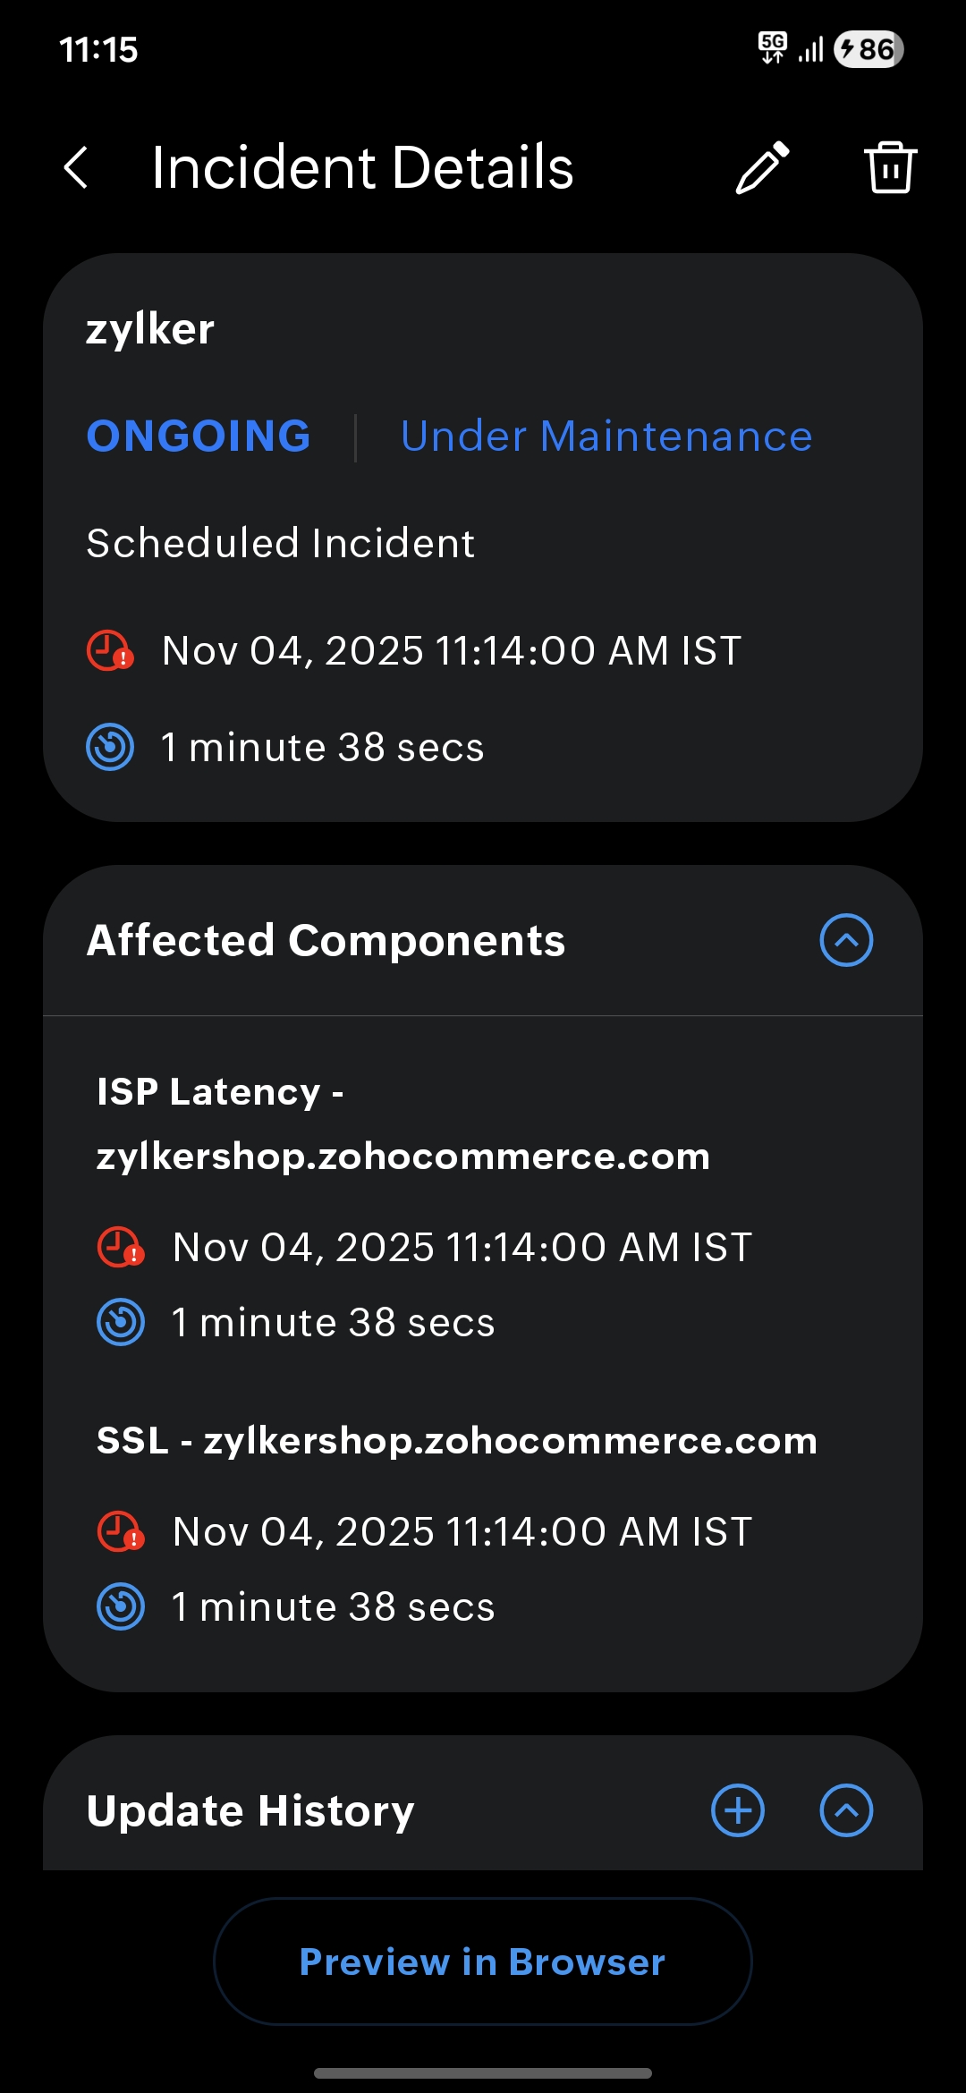Tap the blue duration timer icon in zylker card
Screen dimensions: 966x2093
point(110,747)
